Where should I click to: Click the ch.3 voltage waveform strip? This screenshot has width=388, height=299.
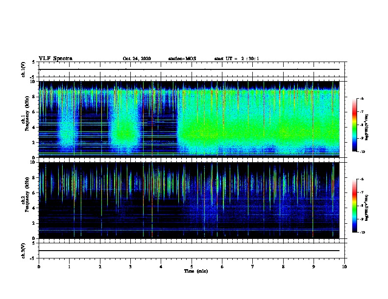[x=192, y=251]
